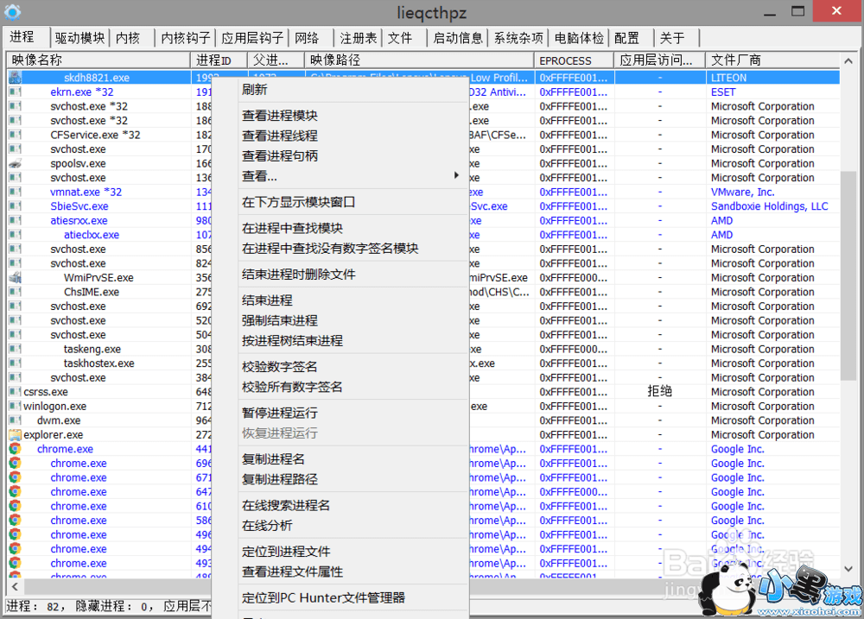Click the PC Hunter app icon in title bar

click(x=12, y=11)
